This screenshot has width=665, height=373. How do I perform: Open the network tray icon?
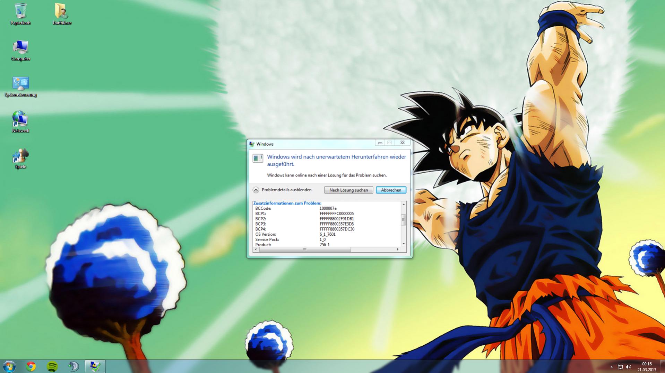coord(620,367)
